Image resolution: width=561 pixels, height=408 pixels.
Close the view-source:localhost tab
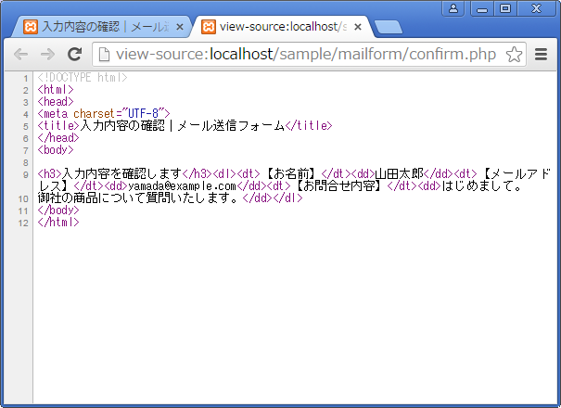pyautogui.click(x=358, y=26)
